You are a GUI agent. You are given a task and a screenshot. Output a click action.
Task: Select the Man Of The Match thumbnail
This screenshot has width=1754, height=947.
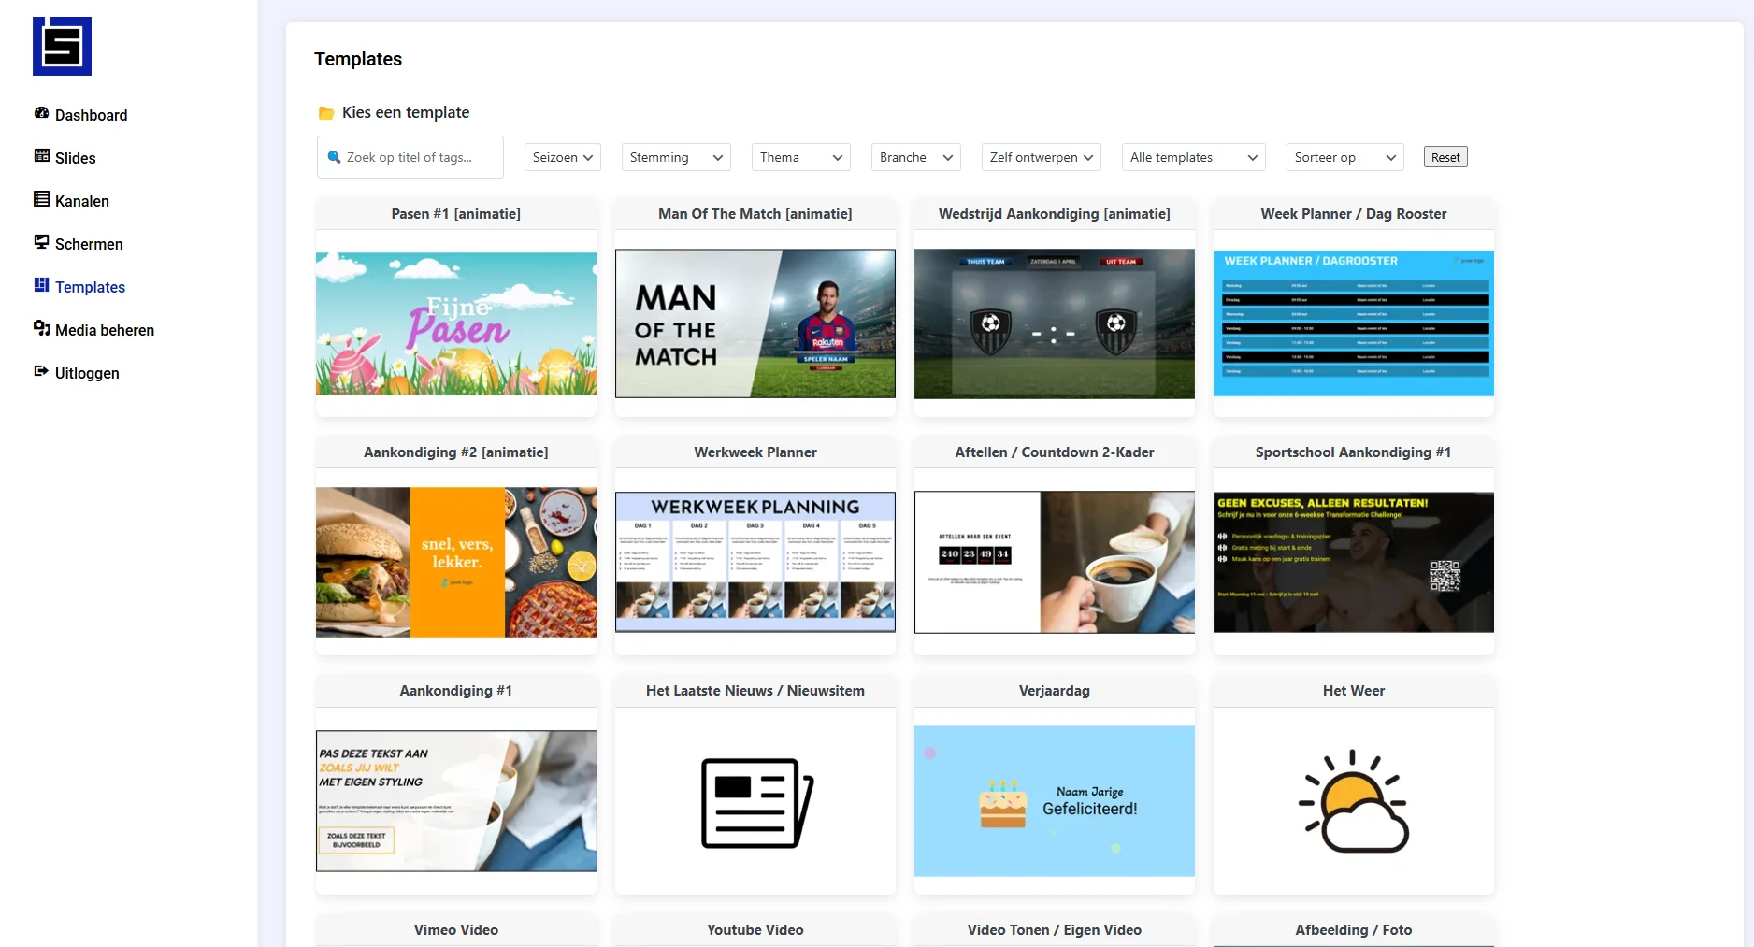(x=755, y=323)
